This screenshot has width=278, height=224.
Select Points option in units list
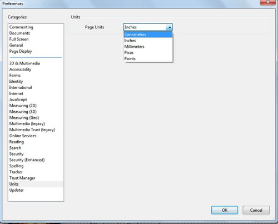click(148, 58)
